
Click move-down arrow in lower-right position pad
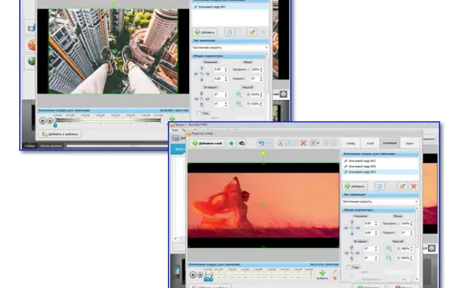[352, 233]
